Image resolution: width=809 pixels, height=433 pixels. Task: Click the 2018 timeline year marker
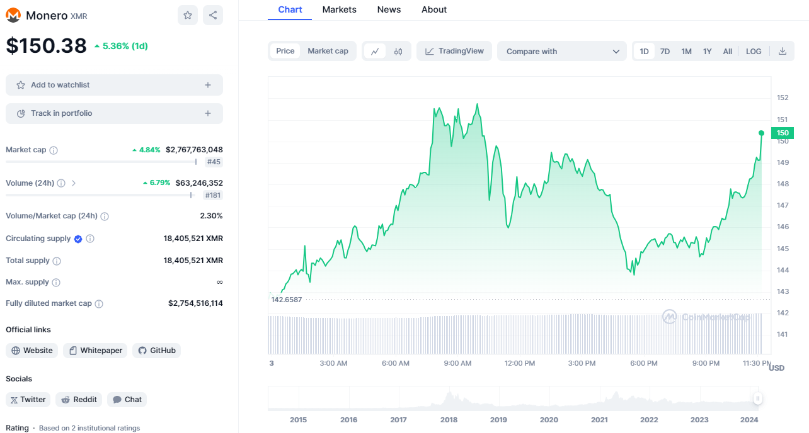(449, 420)
